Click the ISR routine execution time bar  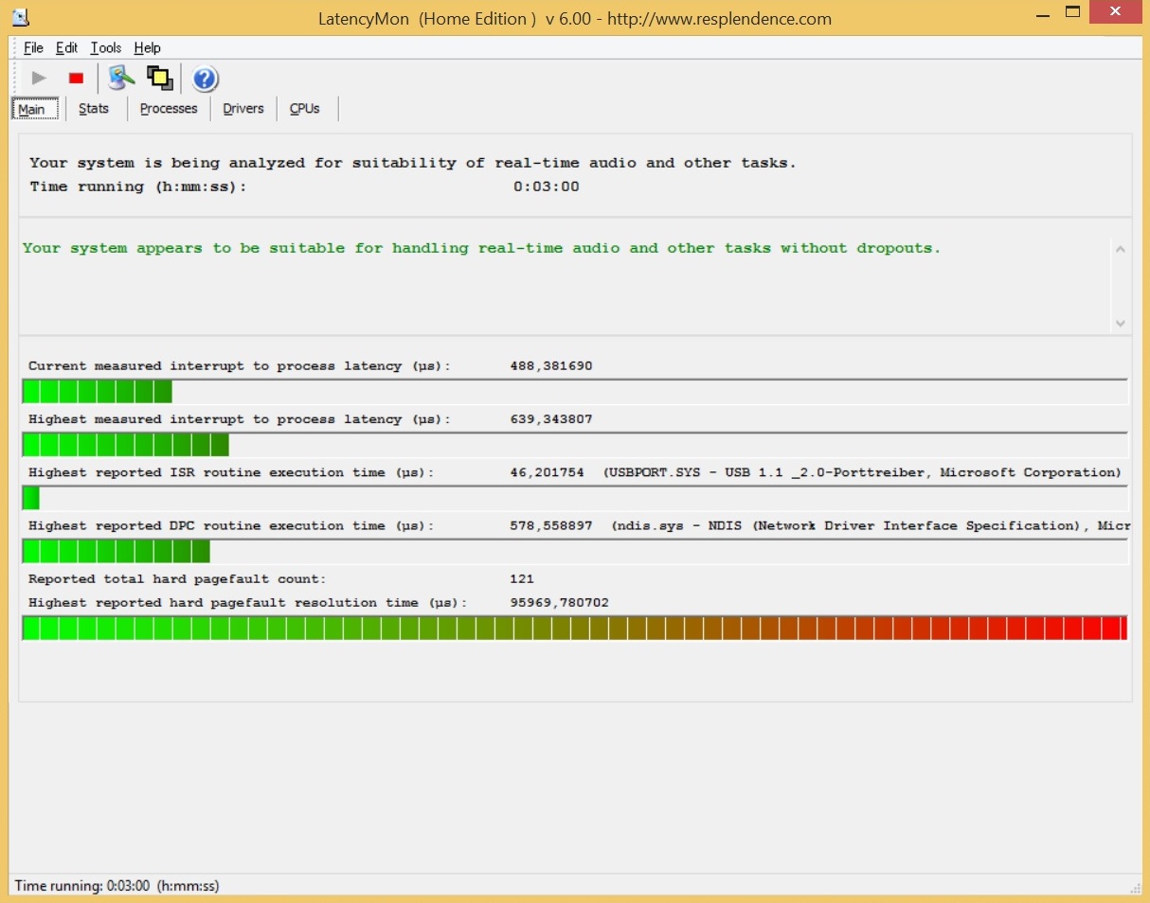pos(575,498)
